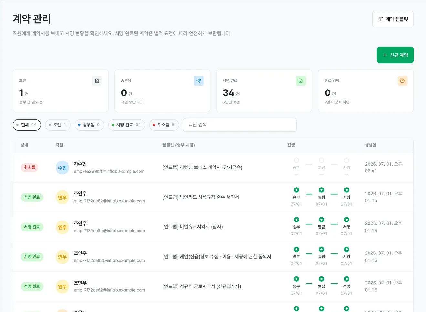The image size is (426, 312).
Task: Click the 열람 step circle in 비밀유지서약서 row
Action: [x=321, y=220]
